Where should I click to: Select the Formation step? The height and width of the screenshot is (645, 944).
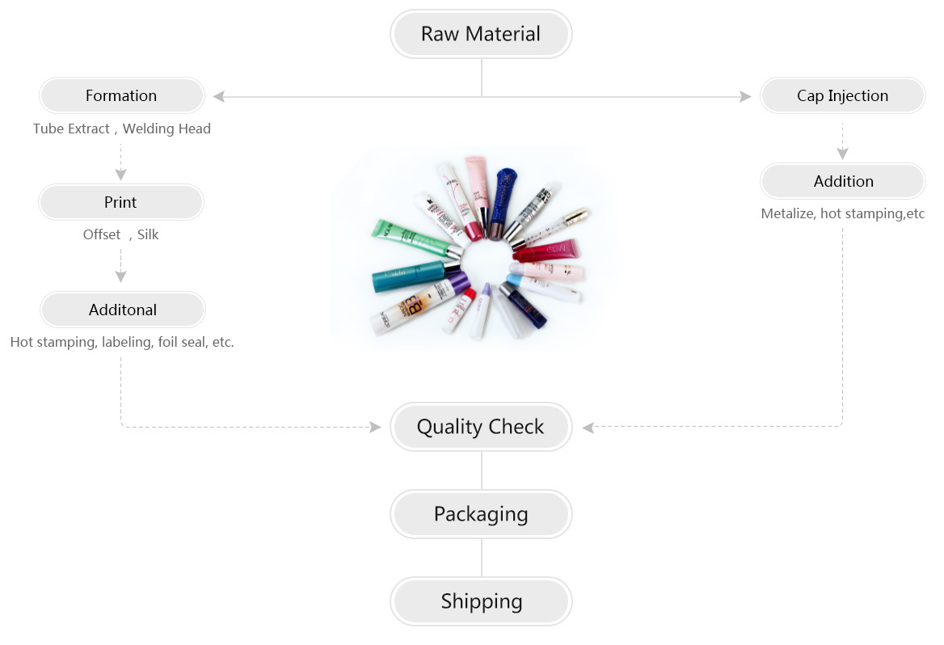pos(121,95)
